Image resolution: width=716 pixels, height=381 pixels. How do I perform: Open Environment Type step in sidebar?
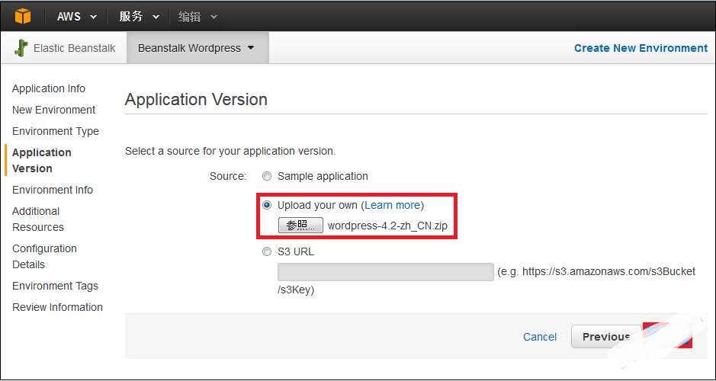[55, 131]
